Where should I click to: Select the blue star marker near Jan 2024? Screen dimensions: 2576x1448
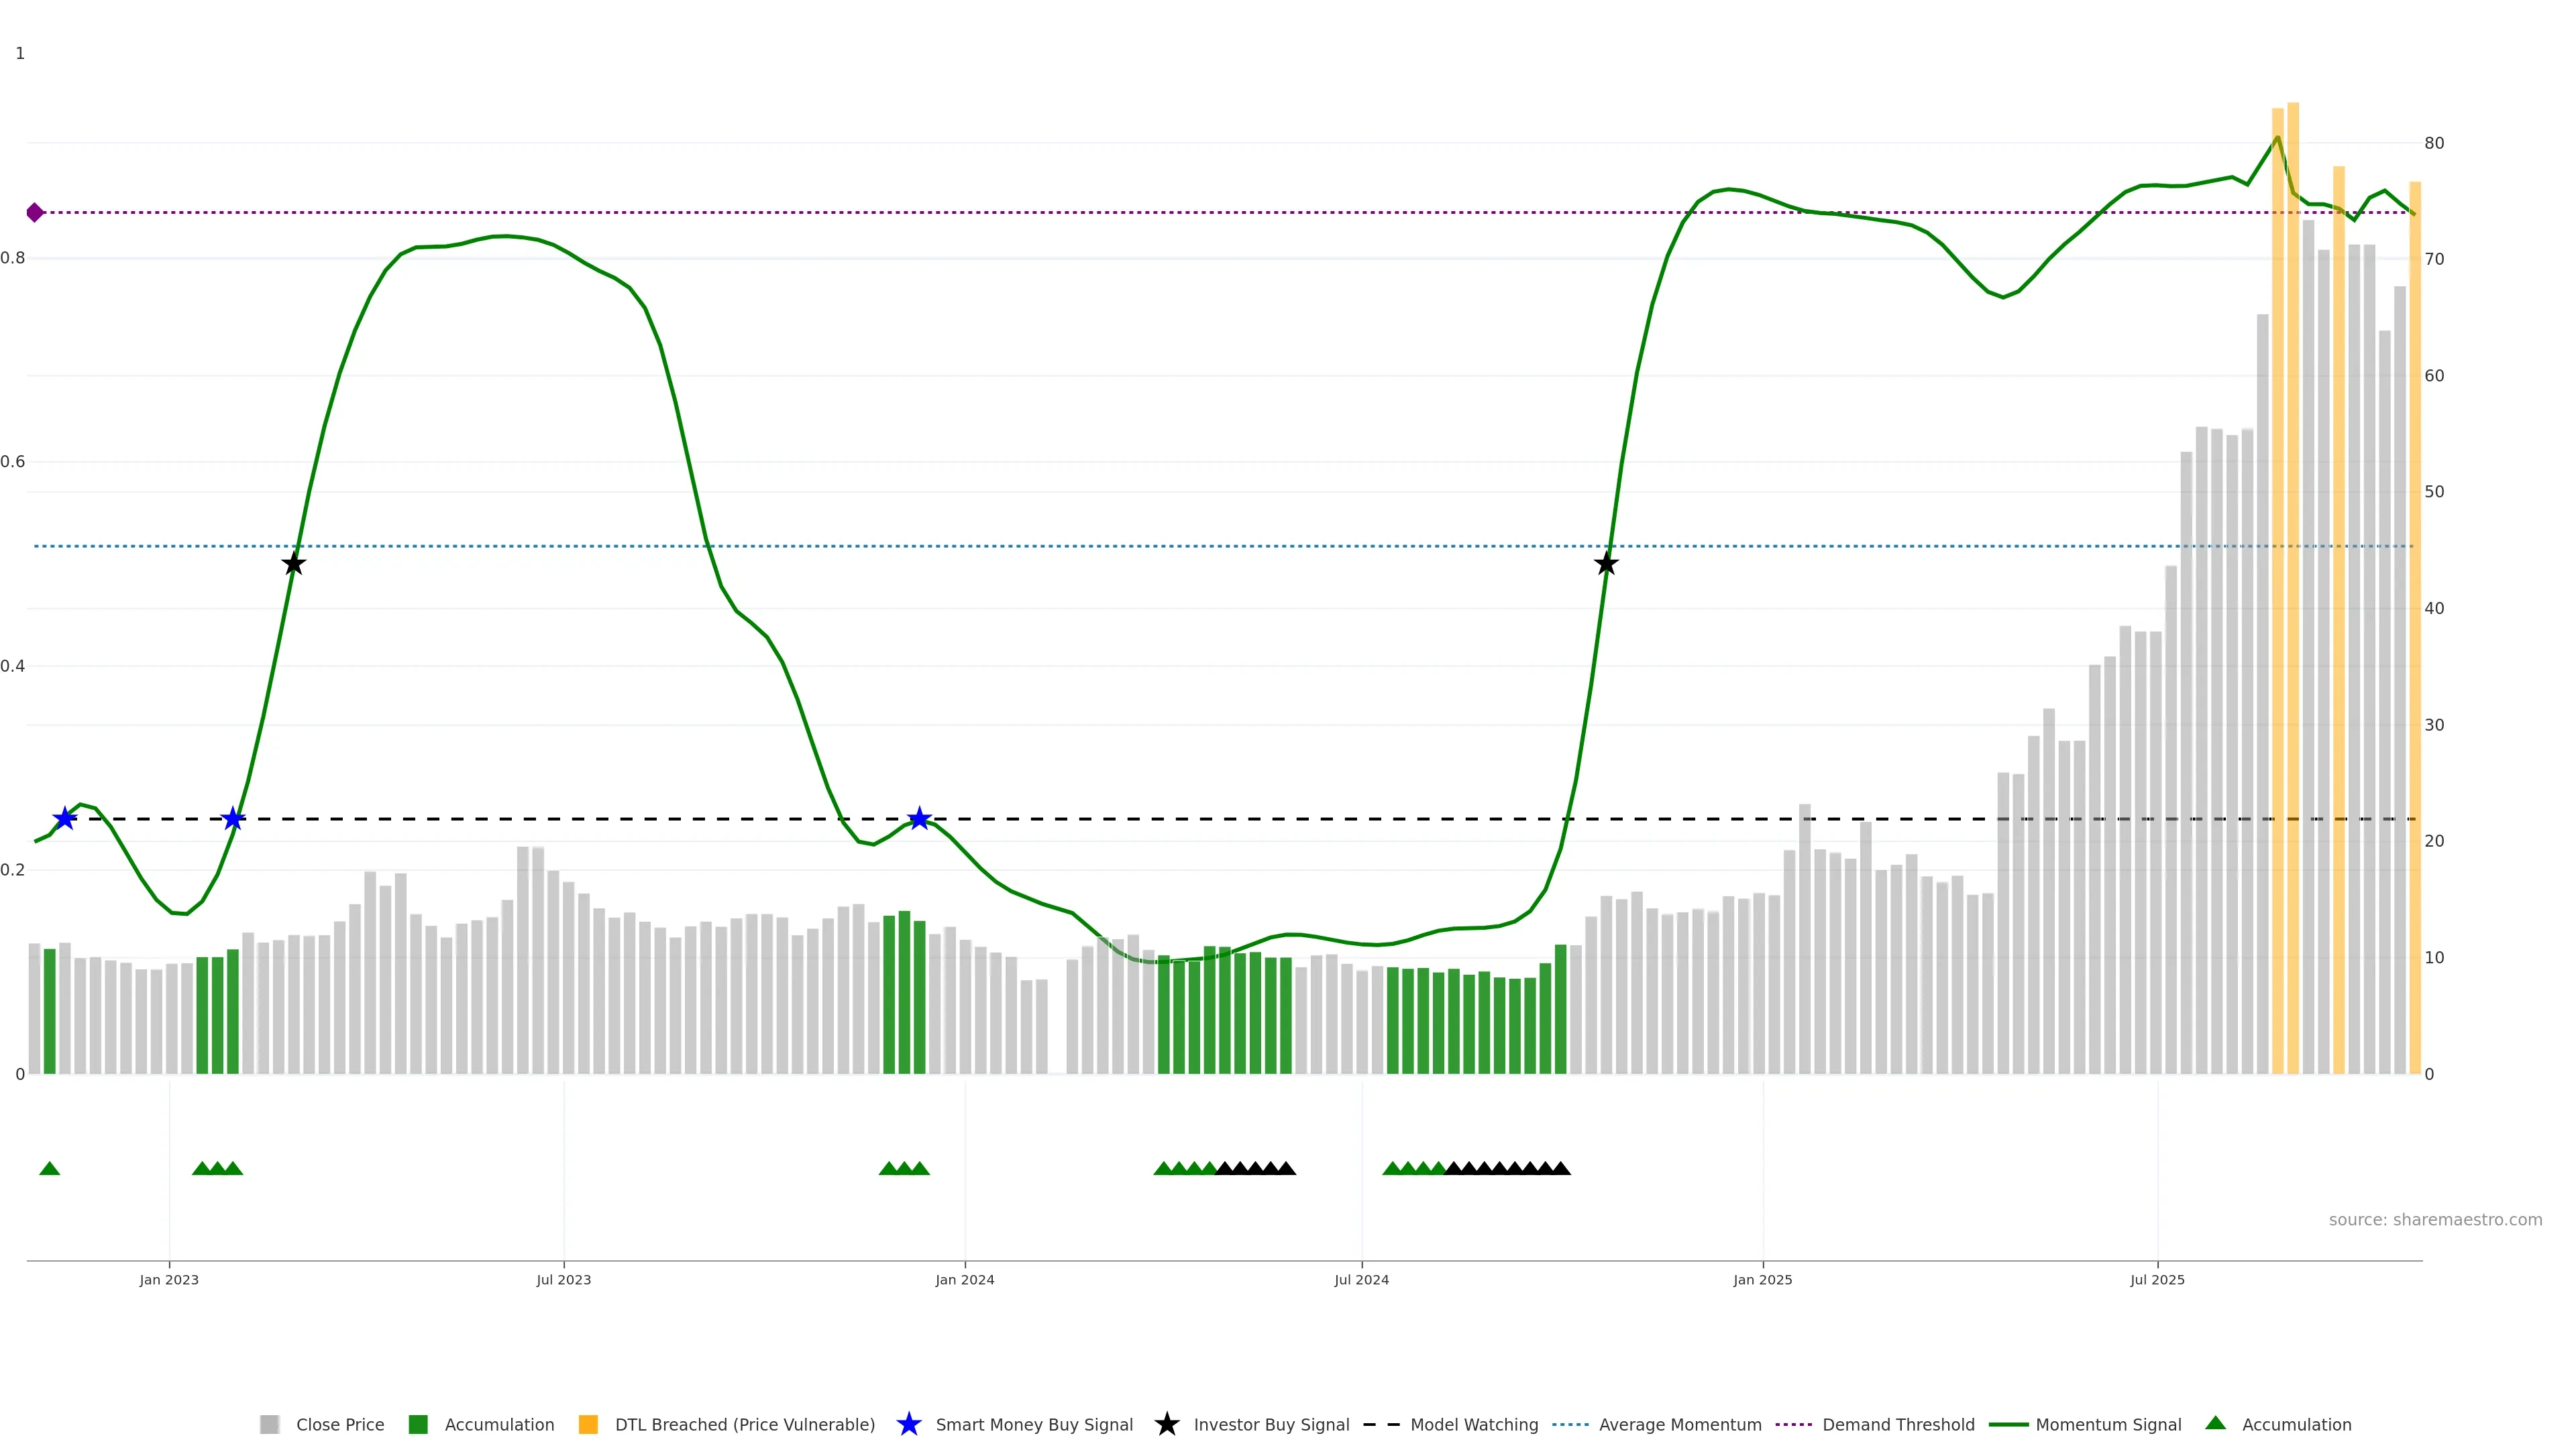click(919, 819)
